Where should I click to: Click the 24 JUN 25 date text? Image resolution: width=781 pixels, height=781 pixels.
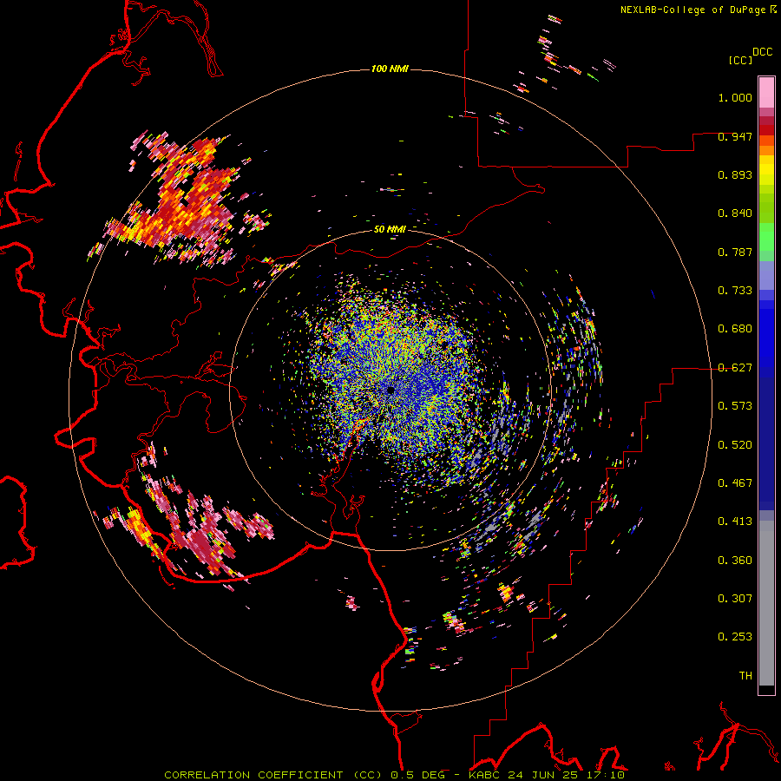click(544, 775)
